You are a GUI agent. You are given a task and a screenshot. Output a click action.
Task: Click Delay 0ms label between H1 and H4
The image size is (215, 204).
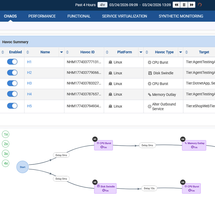pyautogui.click(x=147, y=145)
